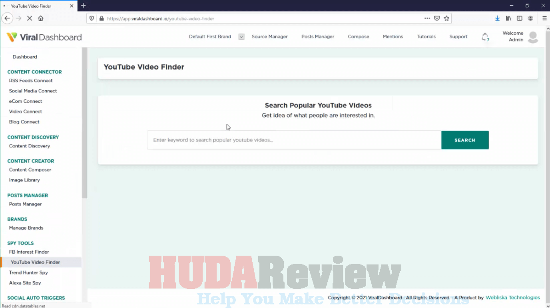Open notifications via the bell icon
The width and height of the screenshot is (550, 308).
485,36
